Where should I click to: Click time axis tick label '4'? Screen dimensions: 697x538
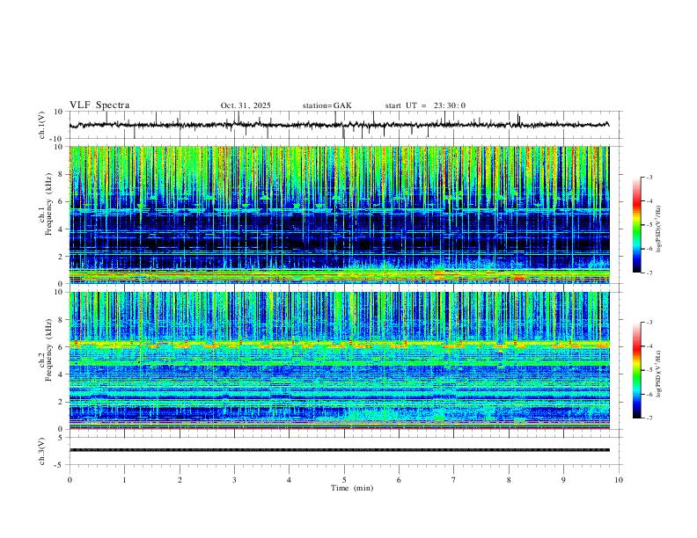[289, 480]
